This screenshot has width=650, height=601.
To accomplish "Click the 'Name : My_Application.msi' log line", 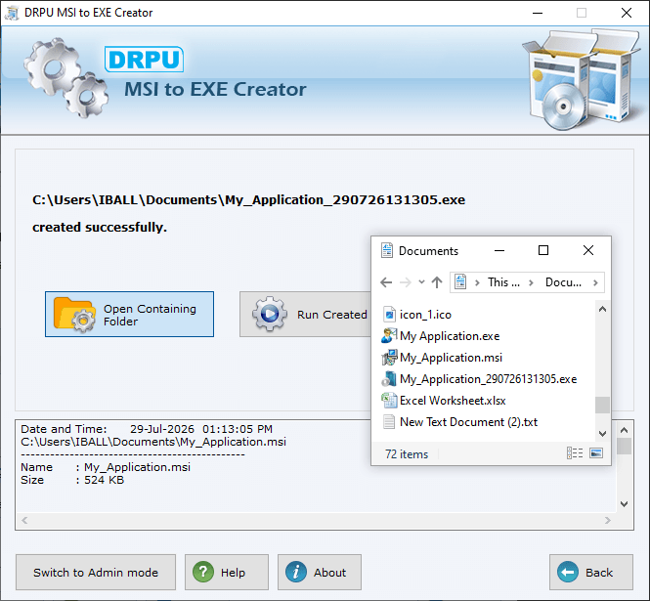I will 106,467.
